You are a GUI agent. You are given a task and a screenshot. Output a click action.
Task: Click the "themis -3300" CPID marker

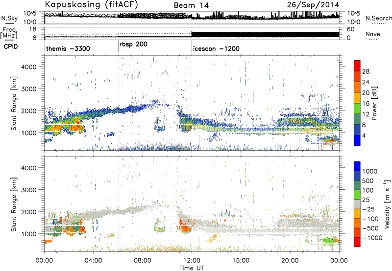click(68, 48)
